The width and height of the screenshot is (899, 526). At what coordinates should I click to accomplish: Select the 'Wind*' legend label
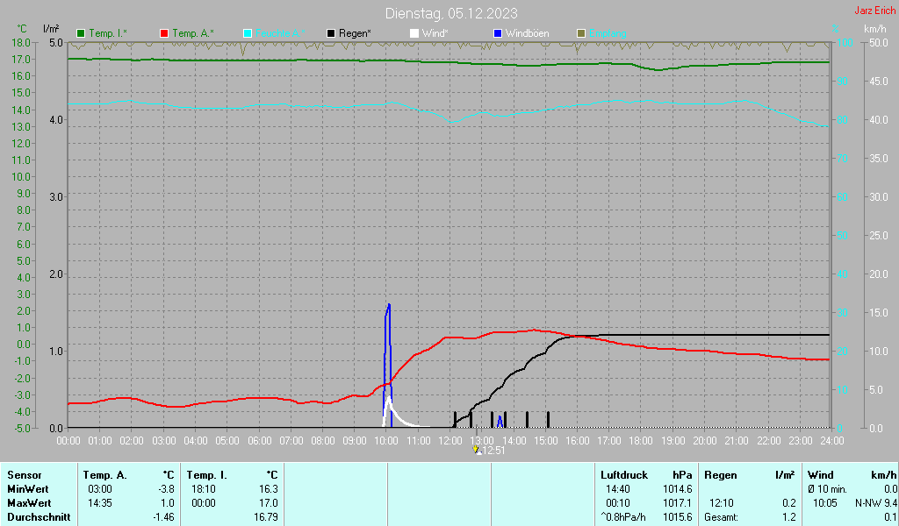click(435, 33)
